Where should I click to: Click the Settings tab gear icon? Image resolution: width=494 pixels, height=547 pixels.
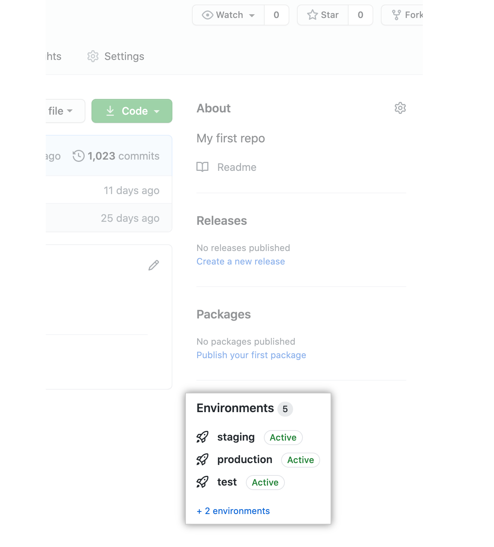click(x=93, y=56)
